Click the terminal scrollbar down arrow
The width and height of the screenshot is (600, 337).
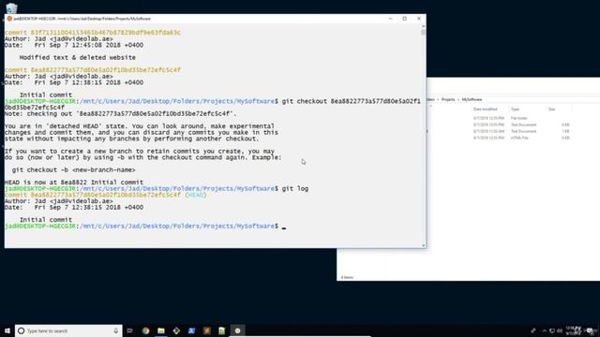tap(423, 245)
